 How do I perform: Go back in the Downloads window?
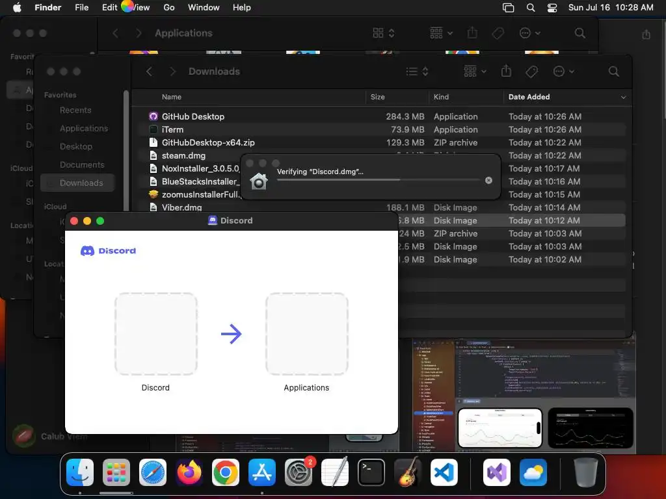pyautogui.click(x=149, y=71)
